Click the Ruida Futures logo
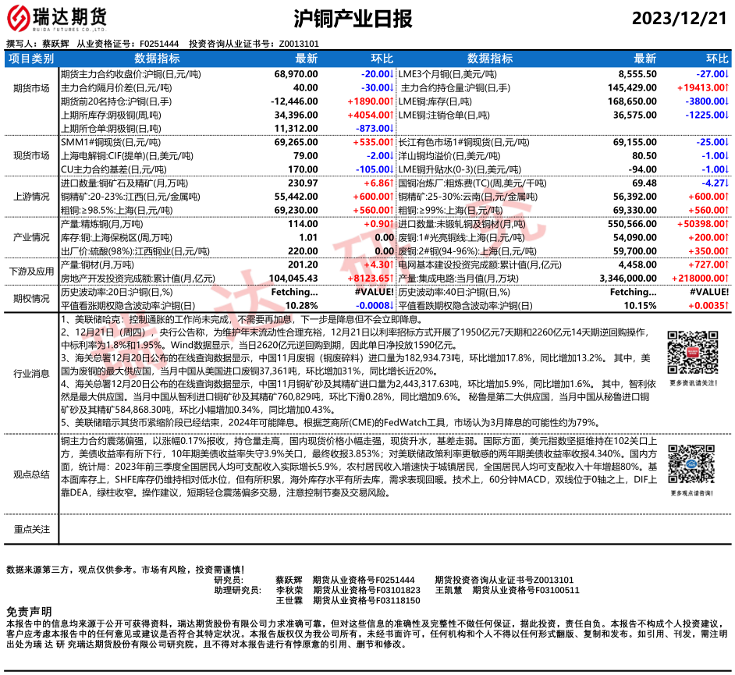The image size is (735, 675). 59,17
